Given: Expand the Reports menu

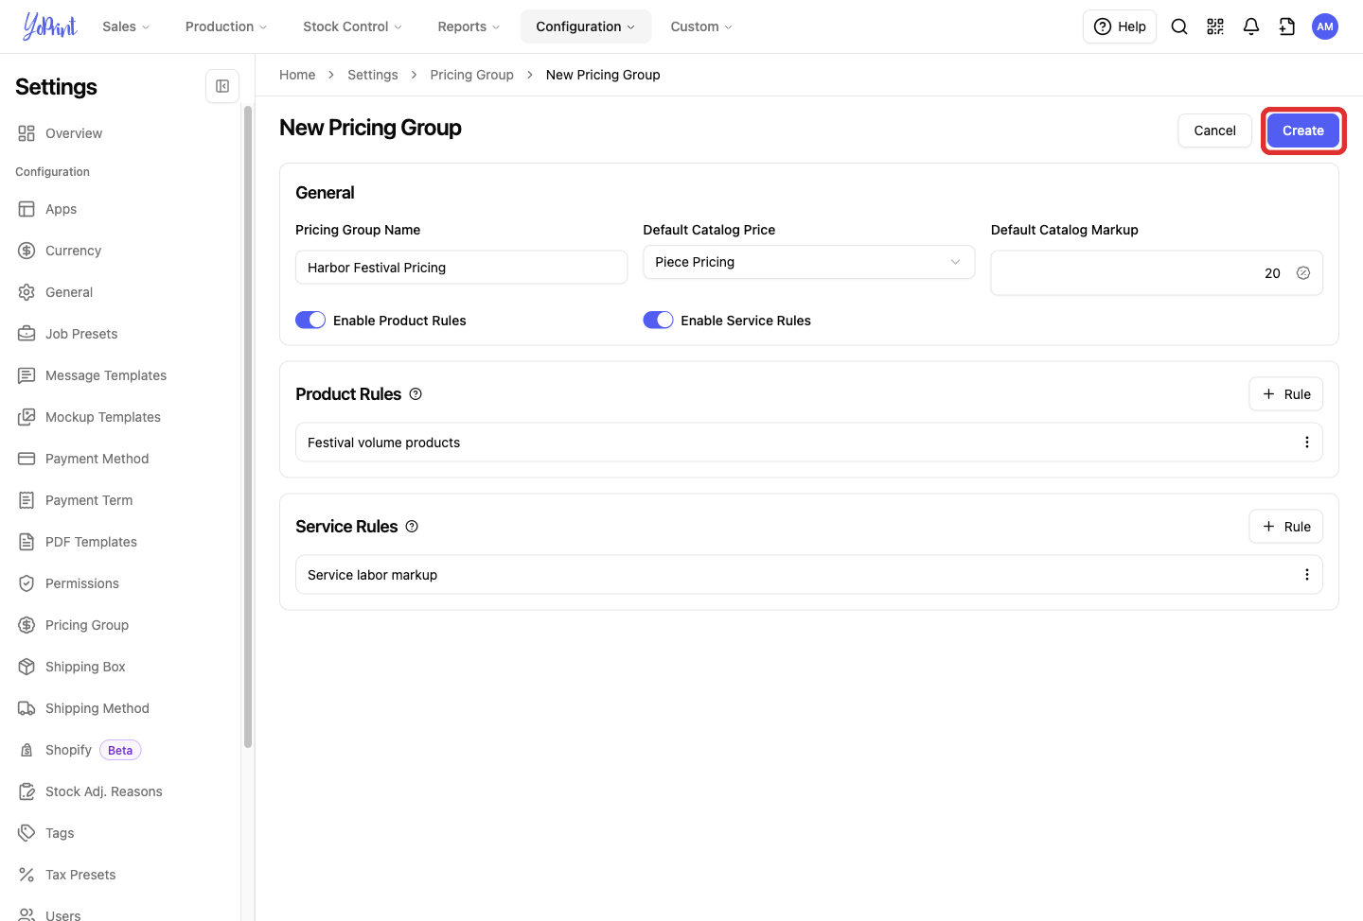Looking at the screenshot, I should (x=469, y=26).
